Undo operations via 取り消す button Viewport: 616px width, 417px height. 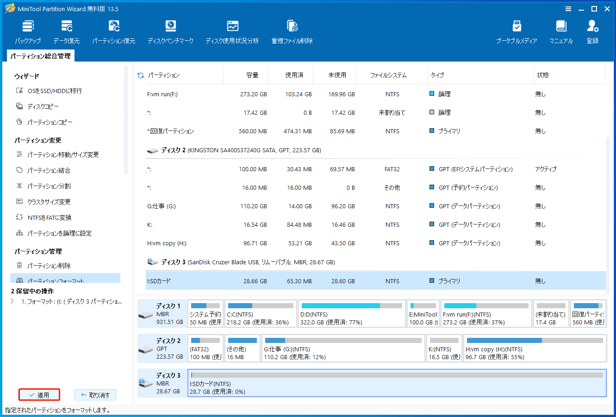pos(95,394)
